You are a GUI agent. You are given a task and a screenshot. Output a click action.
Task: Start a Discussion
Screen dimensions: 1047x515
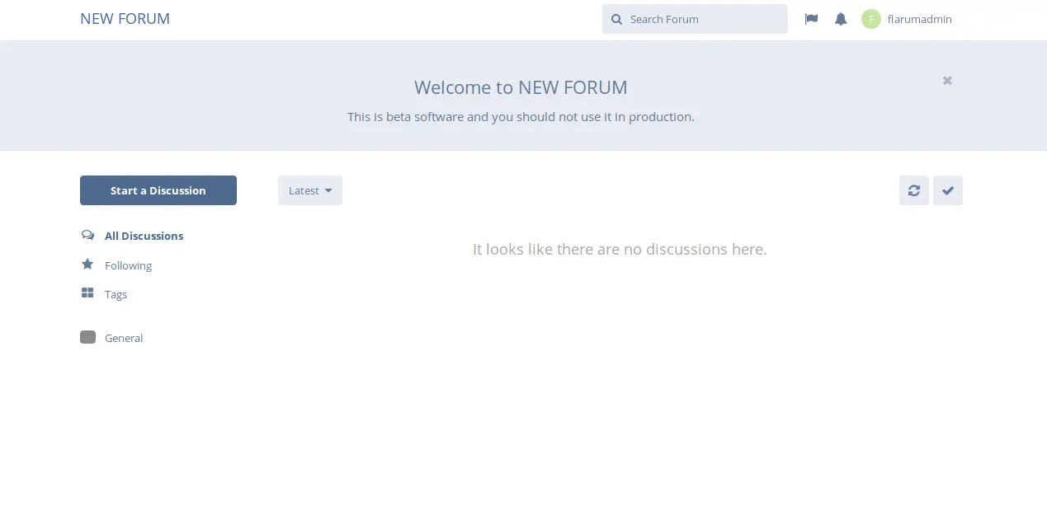point(158,190)
